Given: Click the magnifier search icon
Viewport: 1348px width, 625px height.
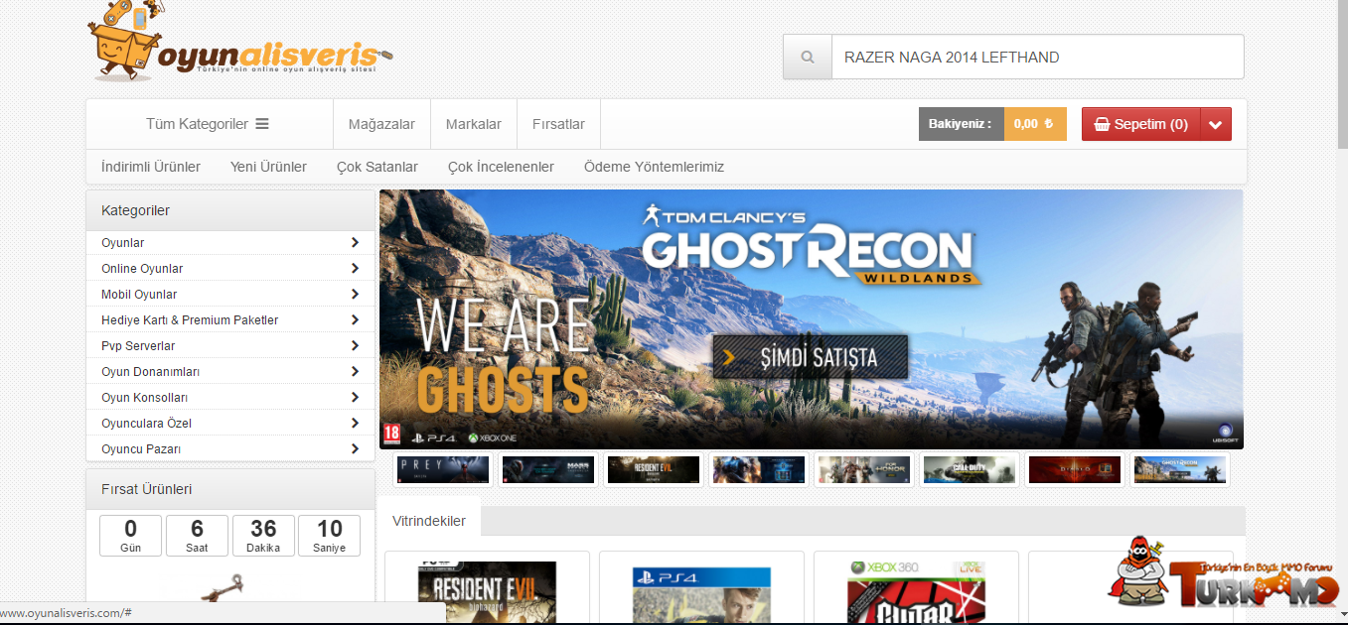Looking at the screenshot, I should pyautogui.click(x=808, y=58).
